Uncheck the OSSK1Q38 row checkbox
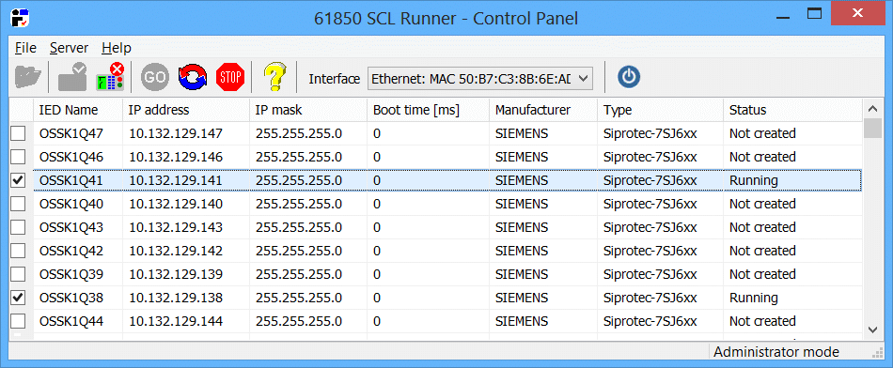The width and height of the screenshot is (893, 368). [x=18, y=298]
